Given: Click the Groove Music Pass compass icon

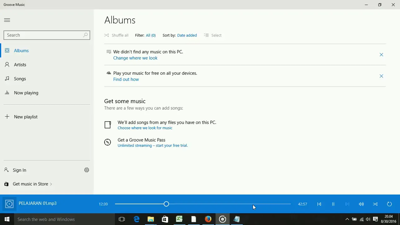Looking at the screenshot, I should pyautogui.click(x=107, y=142).
